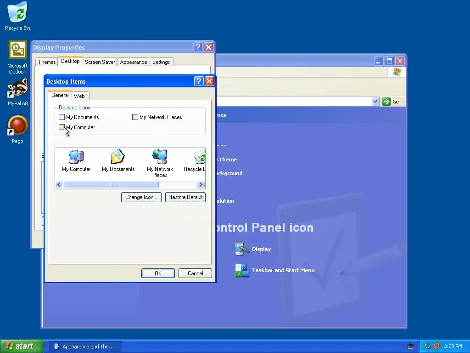Click the Restore Default button
Viewport: 470px width, 353px height.
pos(185,197)
